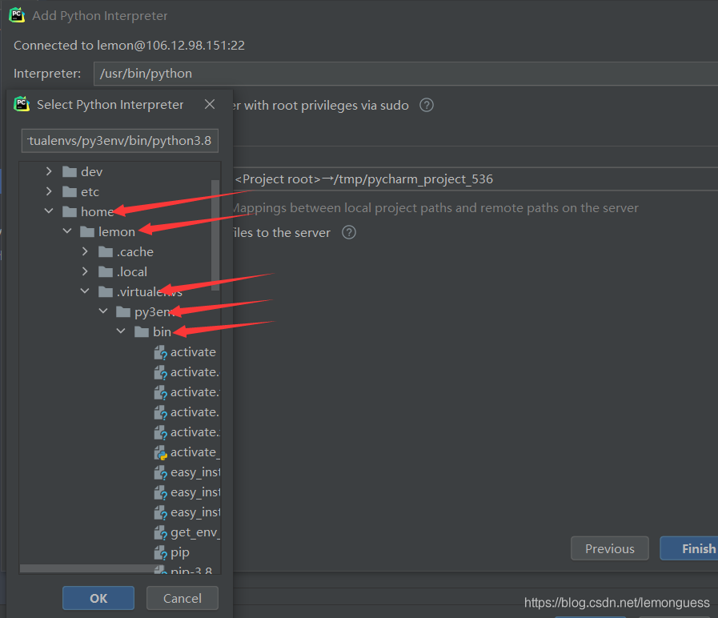Click the help icon beside 'files to the server'
Image resolution: width=718 pixels, height=618 pixels.
(348, 232)
